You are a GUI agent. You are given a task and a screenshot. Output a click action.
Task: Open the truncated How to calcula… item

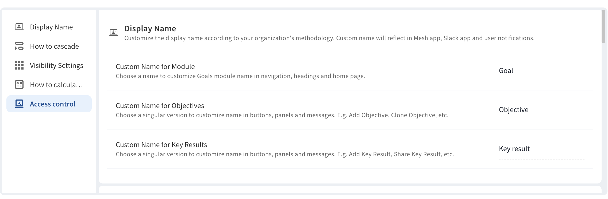(49, 85)
